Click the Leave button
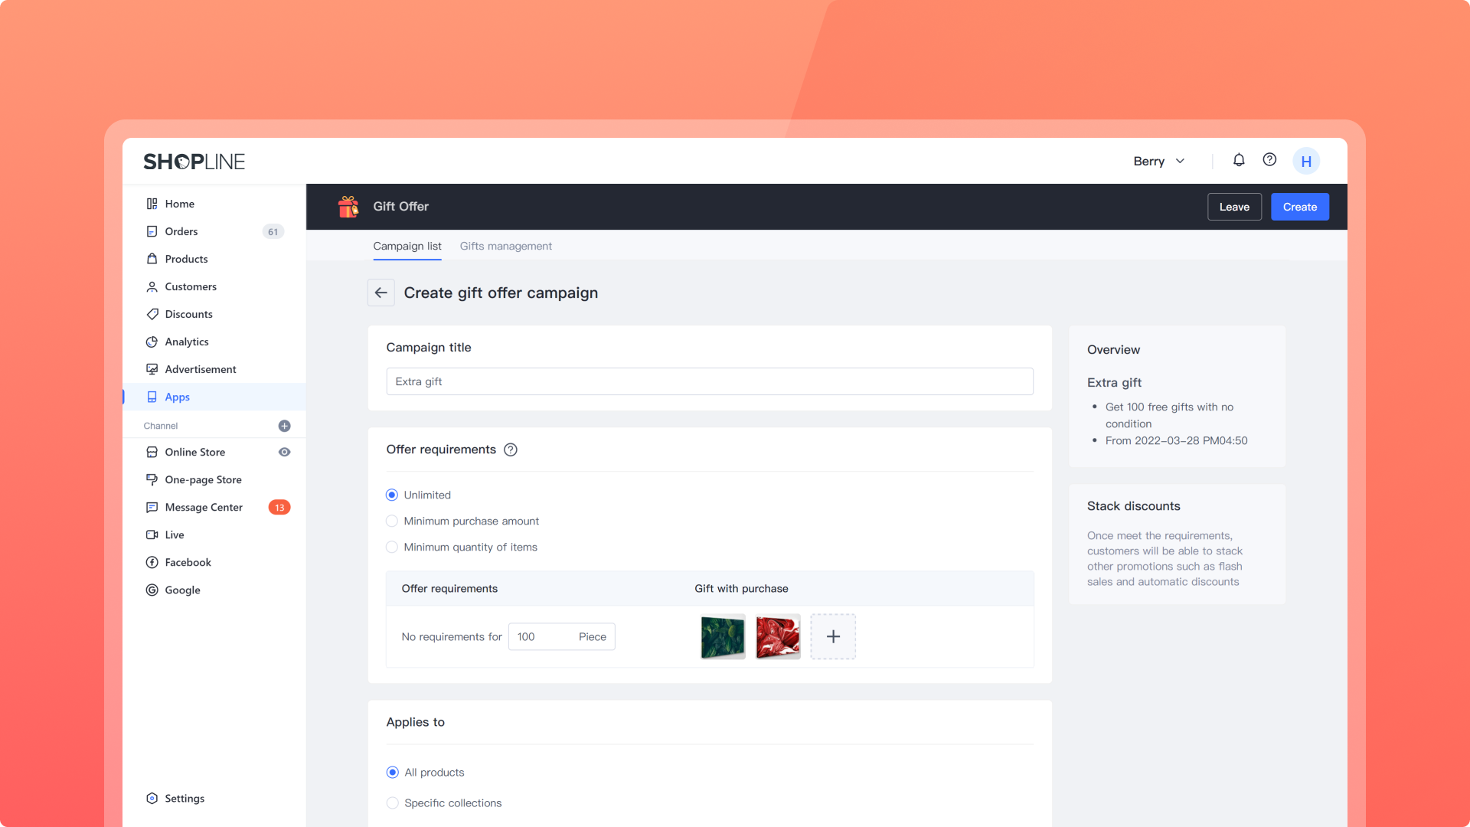 click(1234, 207)
